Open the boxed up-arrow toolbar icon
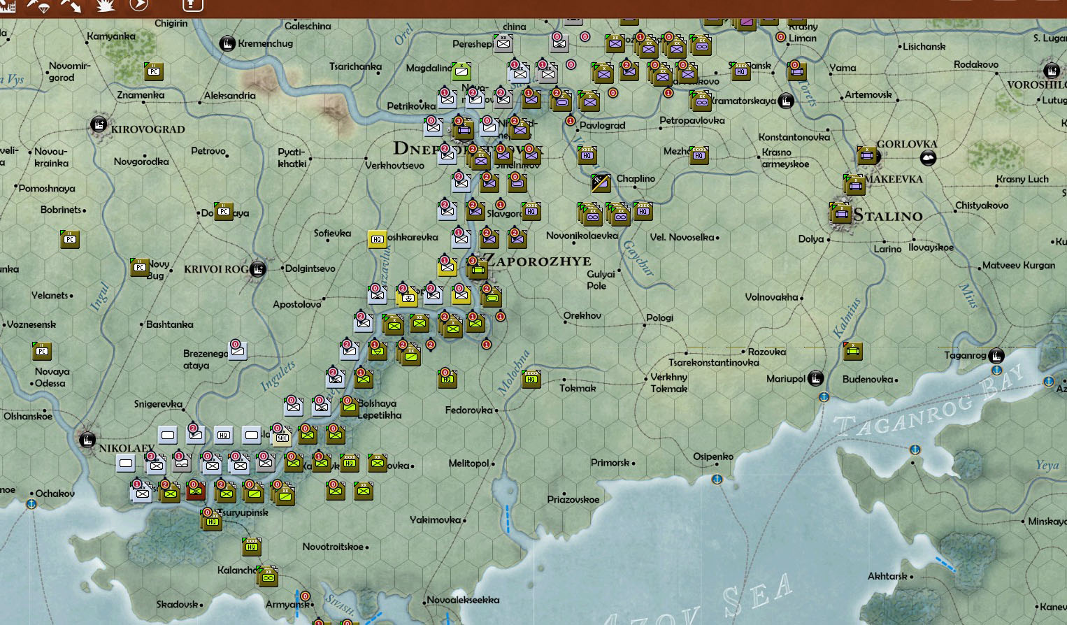Screen dimensions: 1067x625 point(192,5)
